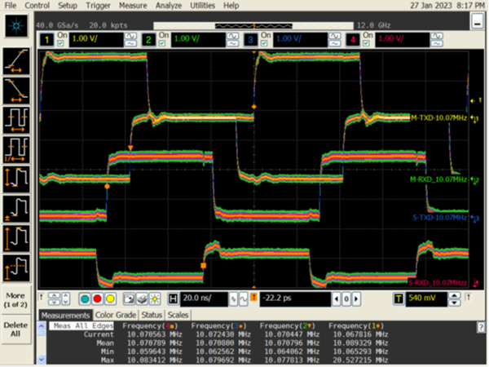Select the Measurements tab

pyautogui.click(x=65, y=315)
